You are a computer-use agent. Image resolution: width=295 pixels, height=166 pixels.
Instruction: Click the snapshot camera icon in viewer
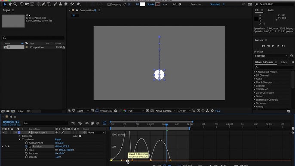click(116, 111)
